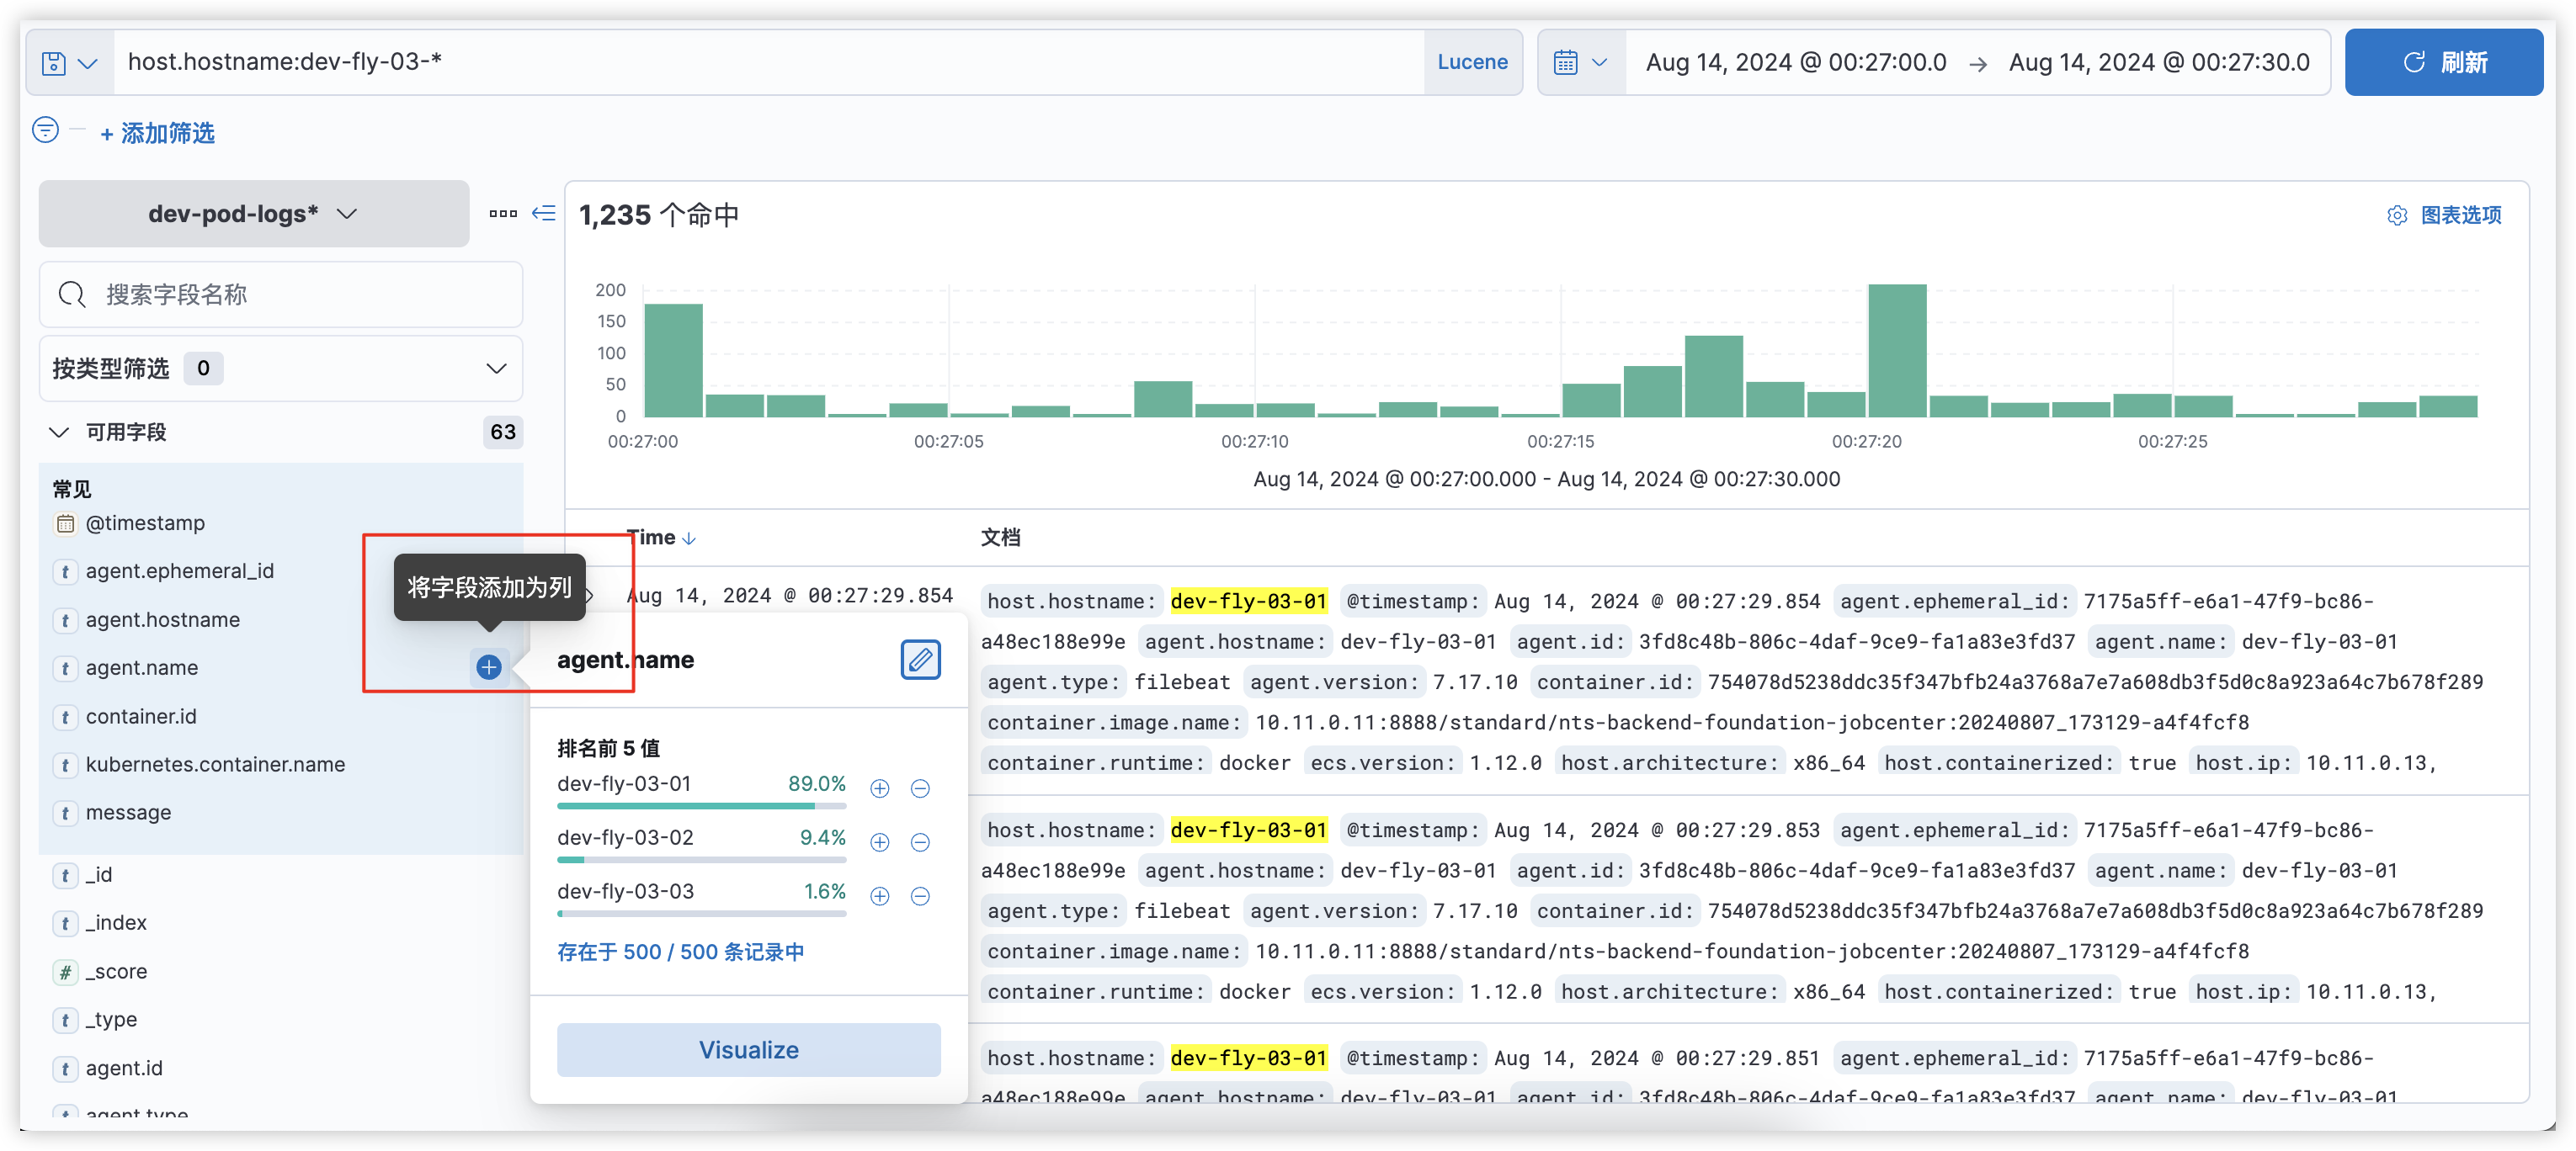Image resolution: width=2576 pixels, height=1151 pixels.
Task: Collapse the available fields section
Action: 60,432
